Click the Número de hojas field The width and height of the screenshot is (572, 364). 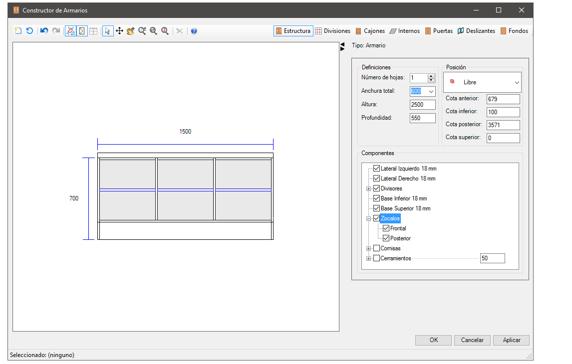click(419, 78)
